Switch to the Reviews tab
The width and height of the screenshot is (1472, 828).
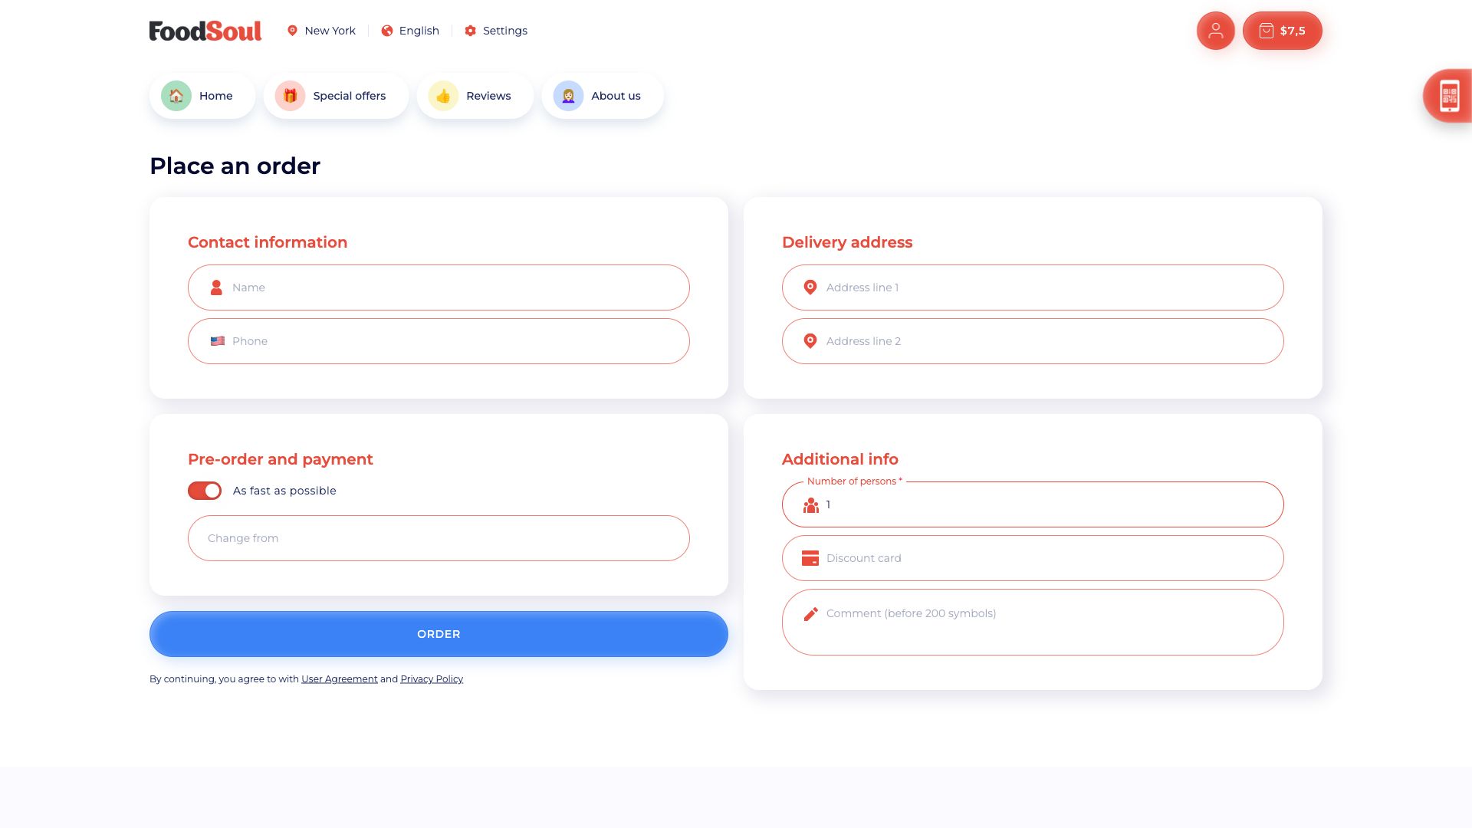pyautogui.click(x=475, y=95)
